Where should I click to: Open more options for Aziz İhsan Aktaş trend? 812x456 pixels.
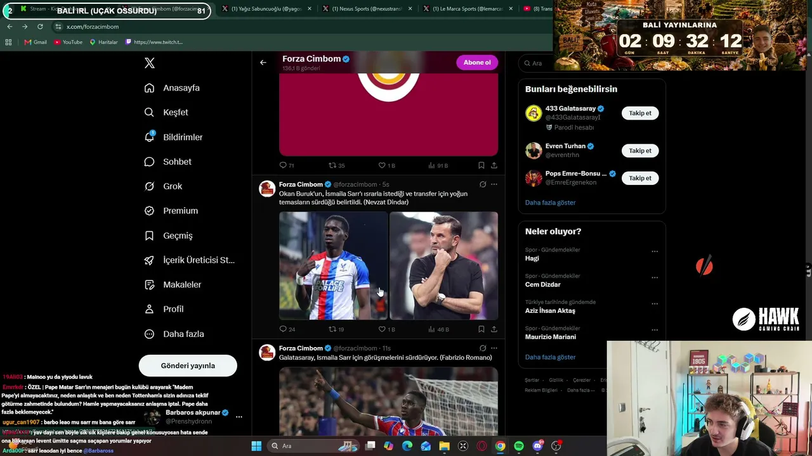tap(655, 304)
